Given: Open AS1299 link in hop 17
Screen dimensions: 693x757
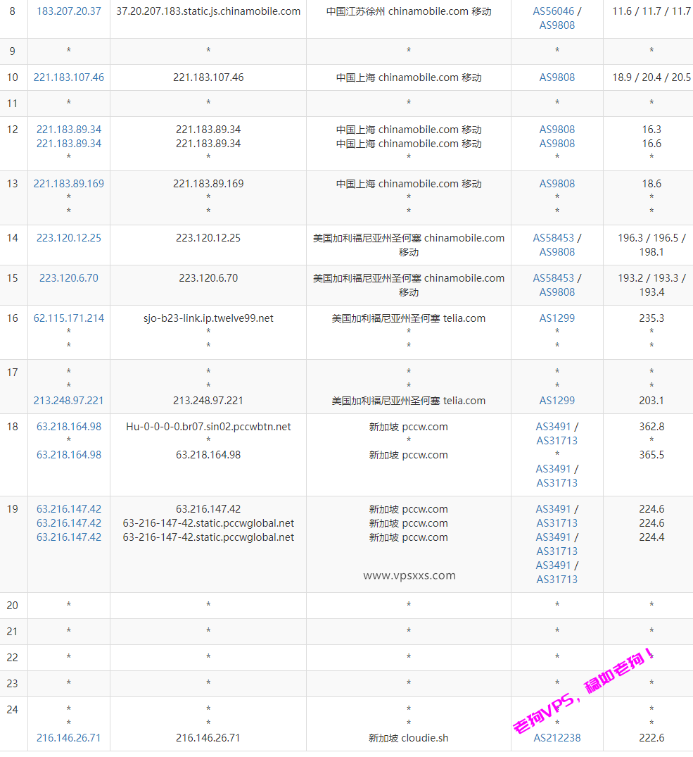Looking at the screenshot, I should pyautogui.click(x=557, y=401).
